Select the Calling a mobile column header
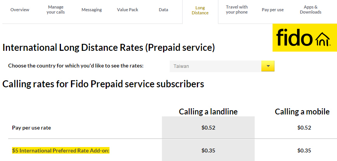 [302, 112]
